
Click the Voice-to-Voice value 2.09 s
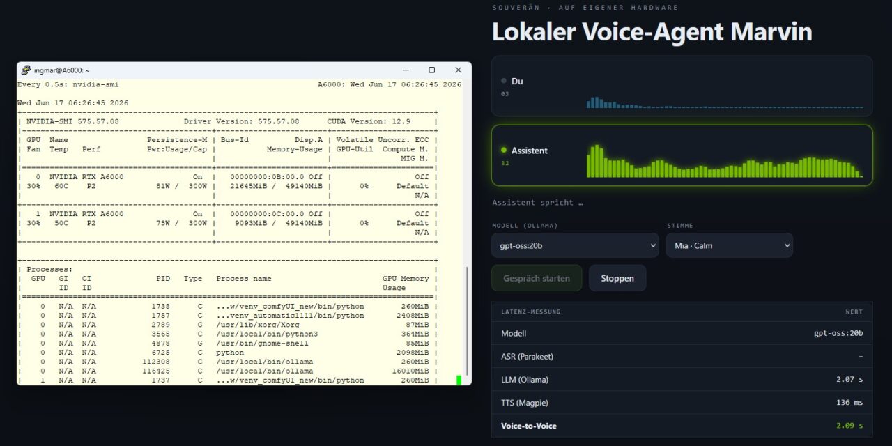[849, 426]
